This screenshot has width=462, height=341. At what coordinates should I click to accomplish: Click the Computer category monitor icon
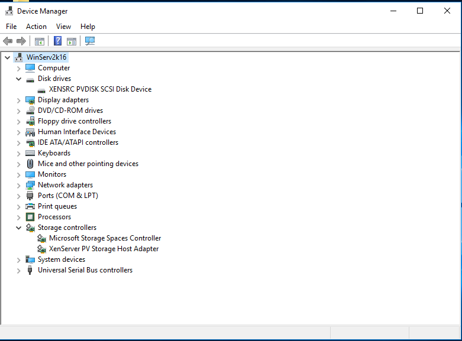(30, 68)
